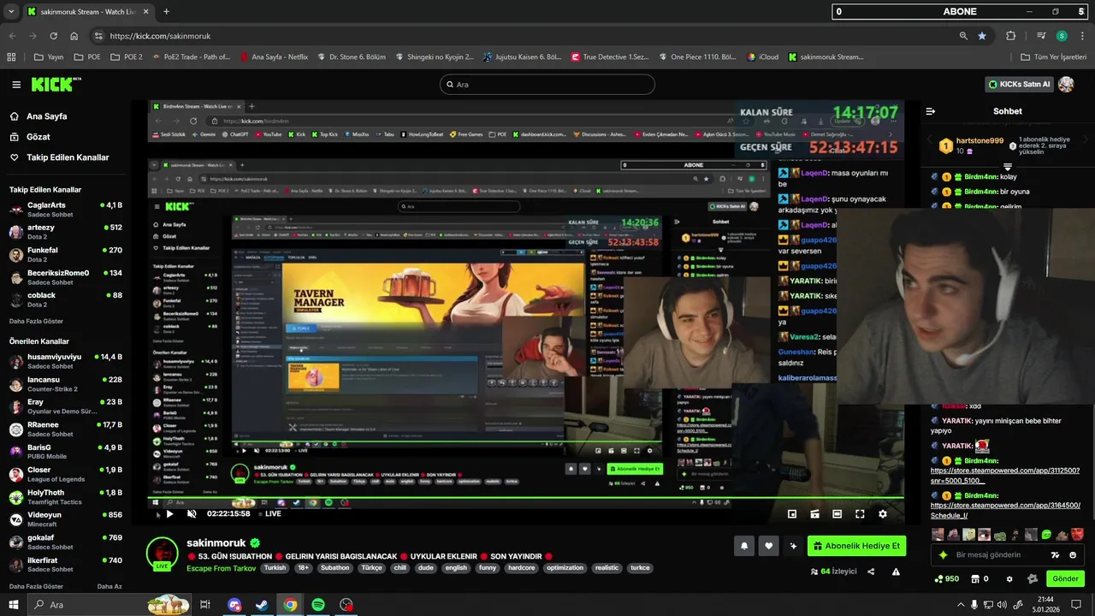Open the first Steam store link in chat
The image size is (1095, 616).
click(x=1005, y=476)
